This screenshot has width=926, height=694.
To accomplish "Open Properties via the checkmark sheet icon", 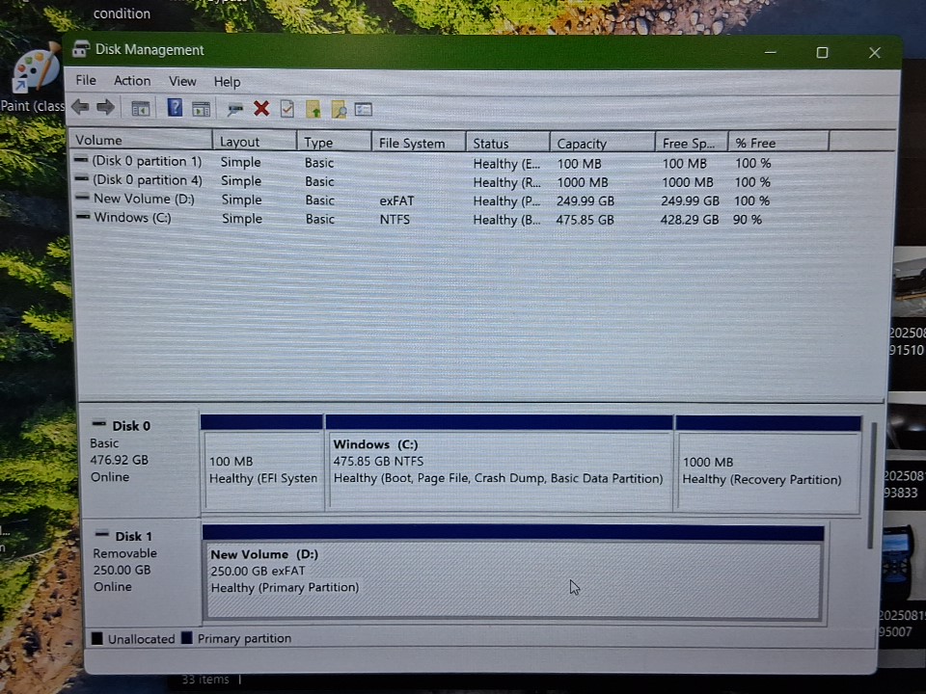I will pos(287,109).
